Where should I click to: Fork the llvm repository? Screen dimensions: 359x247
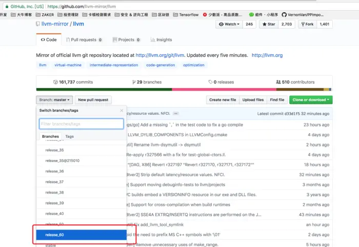coord(308,24)
